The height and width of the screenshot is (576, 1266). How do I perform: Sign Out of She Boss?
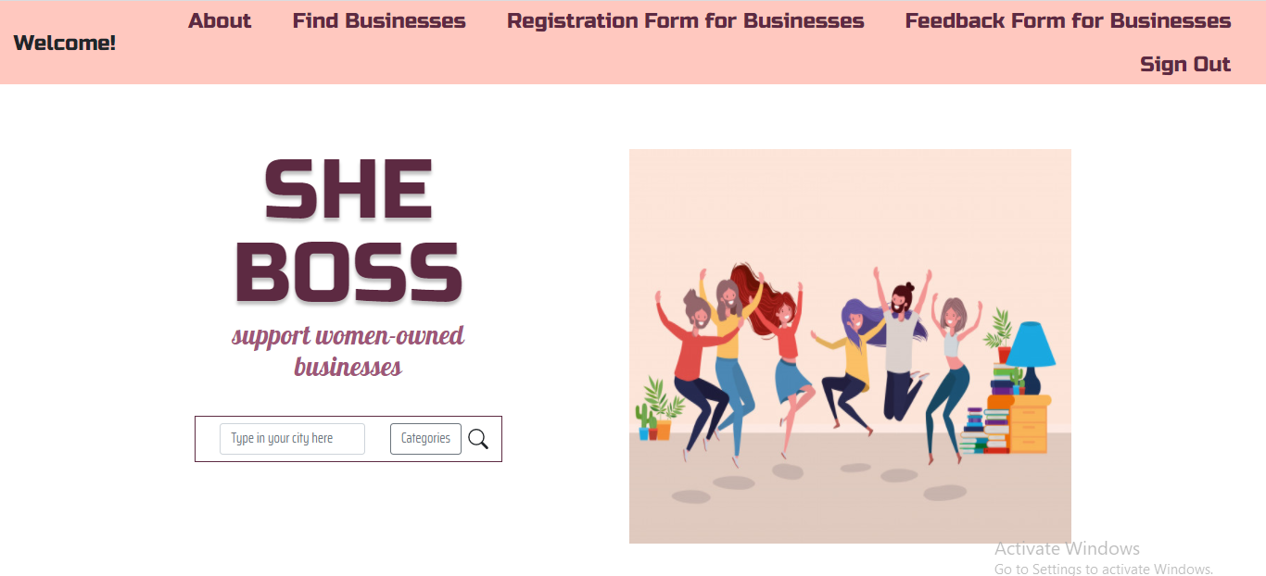(x=1185, y=64)
